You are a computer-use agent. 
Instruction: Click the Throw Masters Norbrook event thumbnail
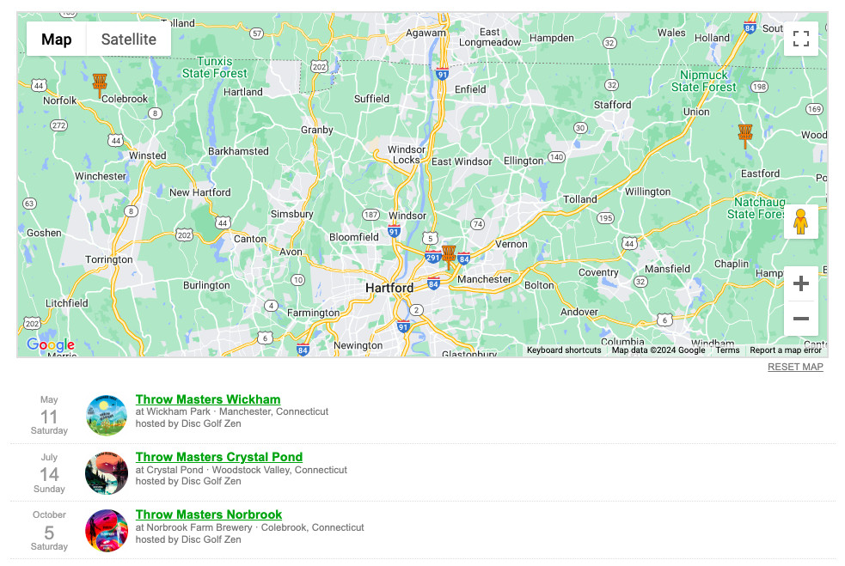coord(107,531)
